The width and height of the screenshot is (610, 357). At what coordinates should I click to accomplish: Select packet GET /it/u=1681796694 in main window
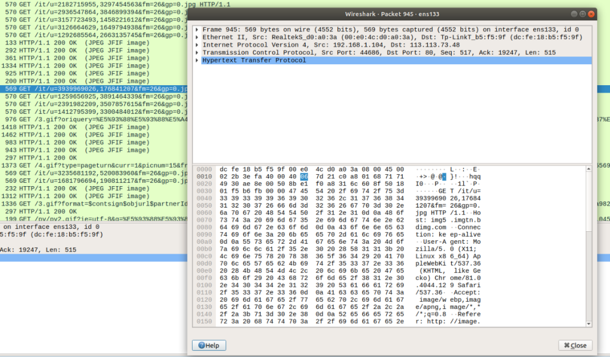tap(94, 180)
